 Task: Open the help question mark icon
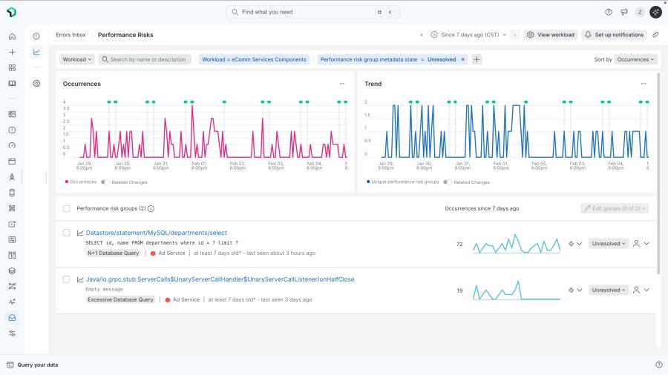click(x=609, y=13)
